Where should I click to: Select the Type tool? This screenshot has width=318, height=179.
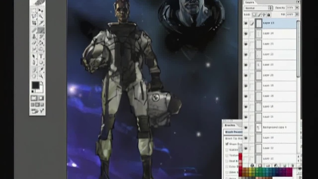click(x=41, y=56)
